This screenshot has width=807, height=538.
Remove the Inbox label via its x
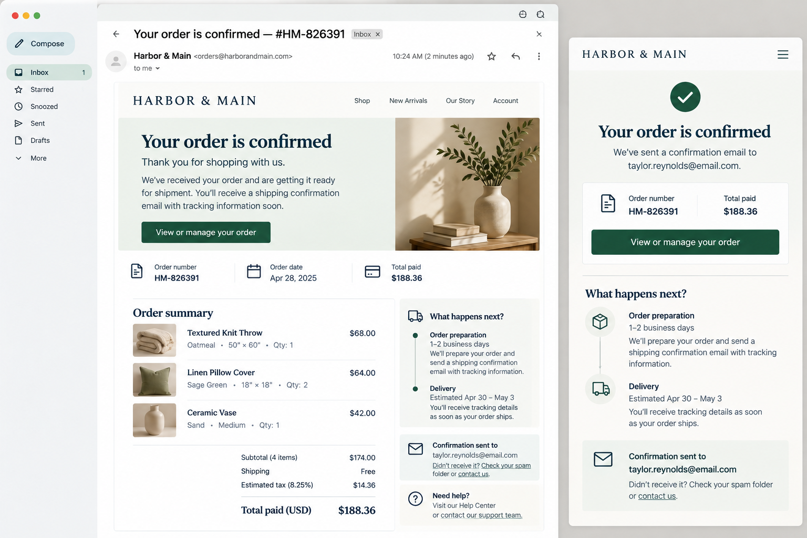[377, 34]
